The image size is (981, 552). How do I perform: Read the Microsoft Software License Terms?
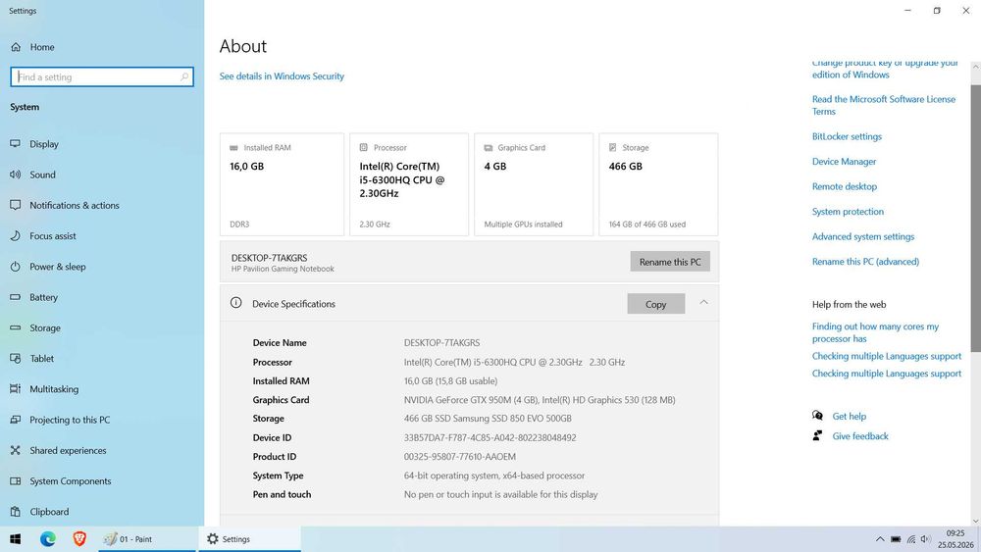click(884, 105)
